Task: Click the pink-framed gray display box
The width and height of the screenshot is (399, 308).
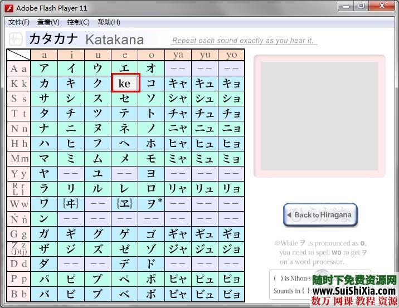Action: [x=319, y=115]
